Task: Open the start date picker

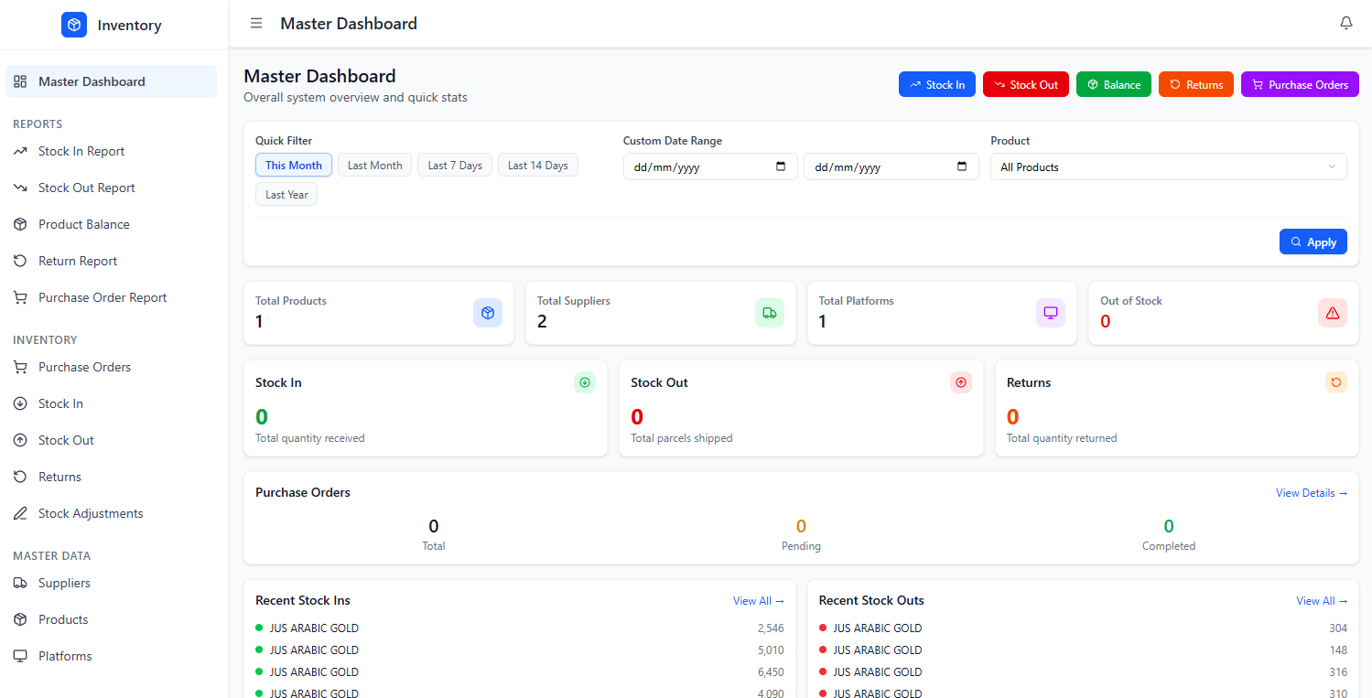Action: (779, 166)
